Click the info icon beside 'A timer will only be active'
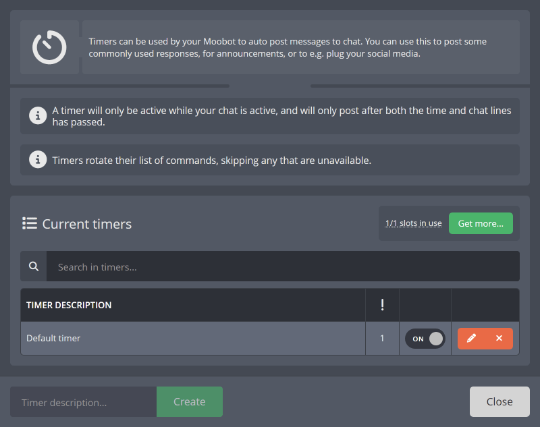The image size is (540, 427). coord(38,115)
